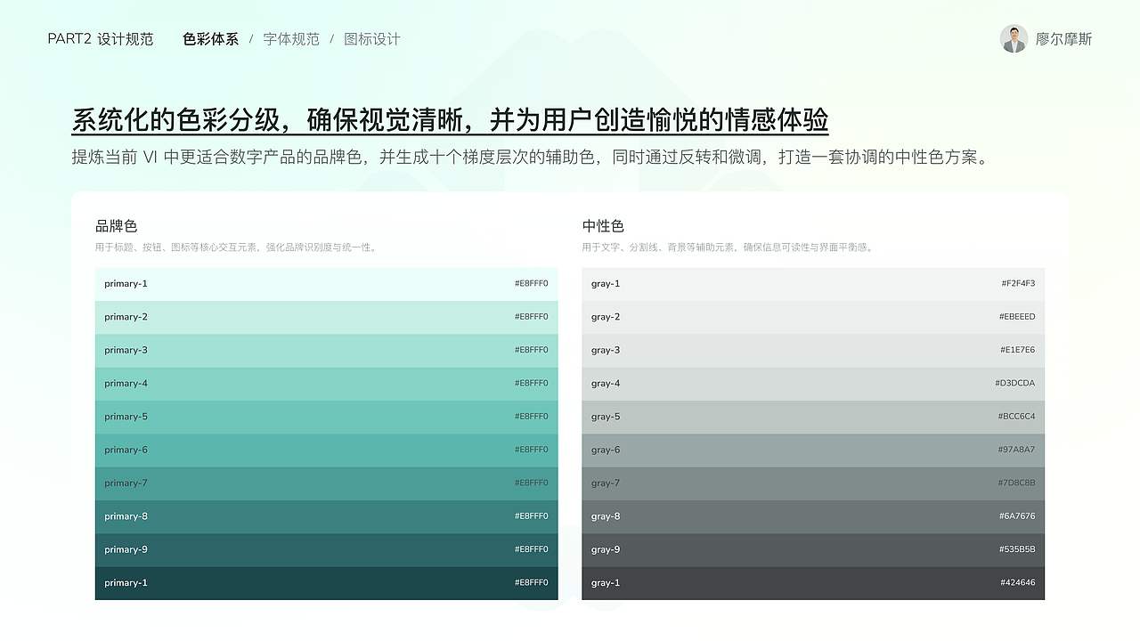Select the primary-4 swatch row
The image size is (1140, 641).
click(327, 384)
